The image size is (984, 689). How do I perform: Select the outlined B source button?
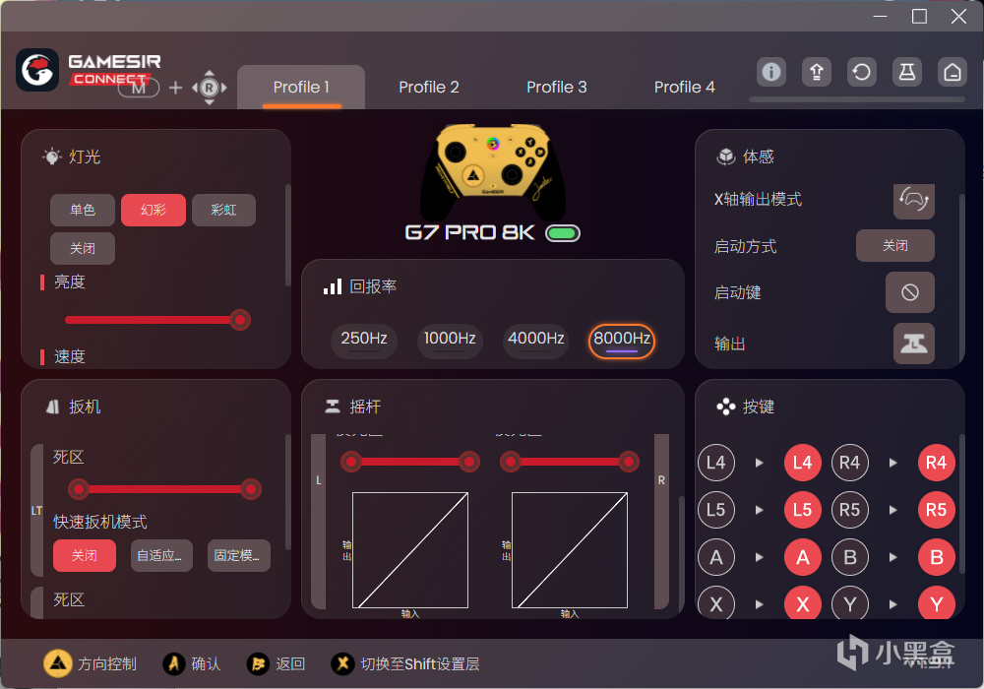coord(850,557)
